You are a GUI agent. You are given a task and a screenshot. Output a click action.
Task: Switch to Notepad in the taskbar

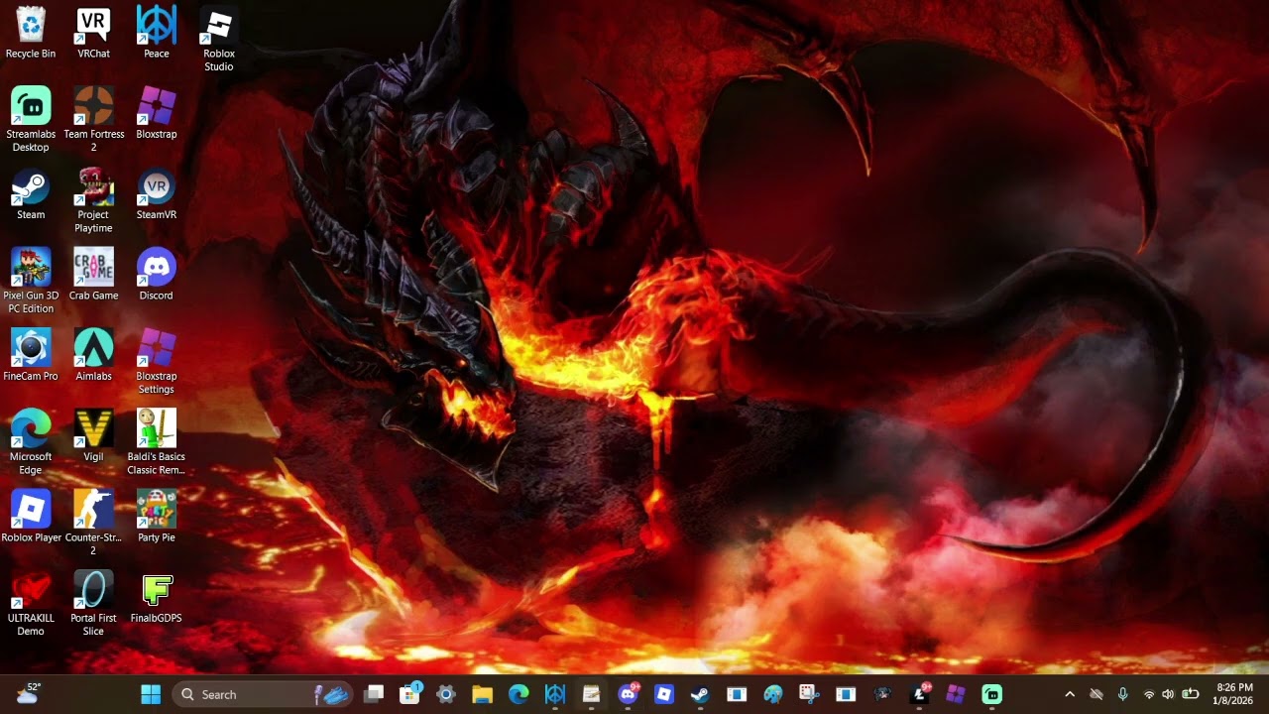click(x=592, y=694)
